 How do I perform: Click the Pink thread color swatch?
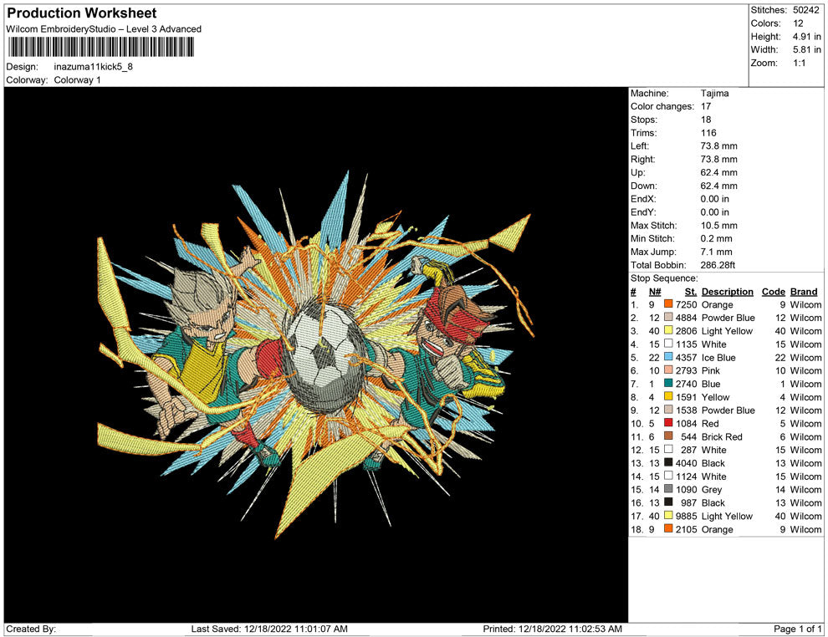[x=668, y=370]
